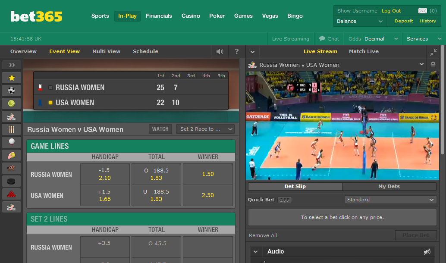Select the tennis ball sport icon

(x=12, y=103)
